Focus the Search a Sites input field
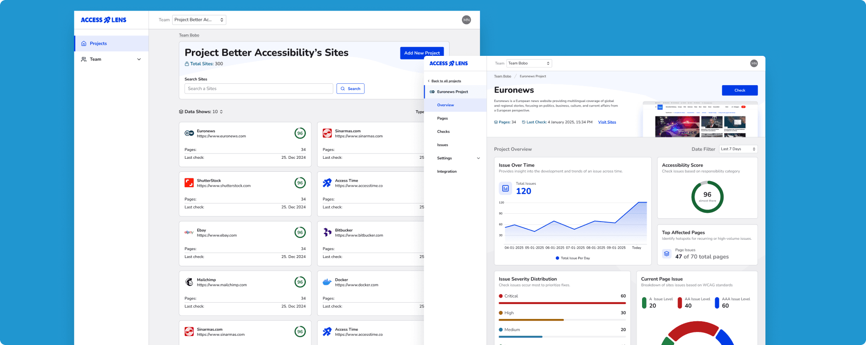 258,88
